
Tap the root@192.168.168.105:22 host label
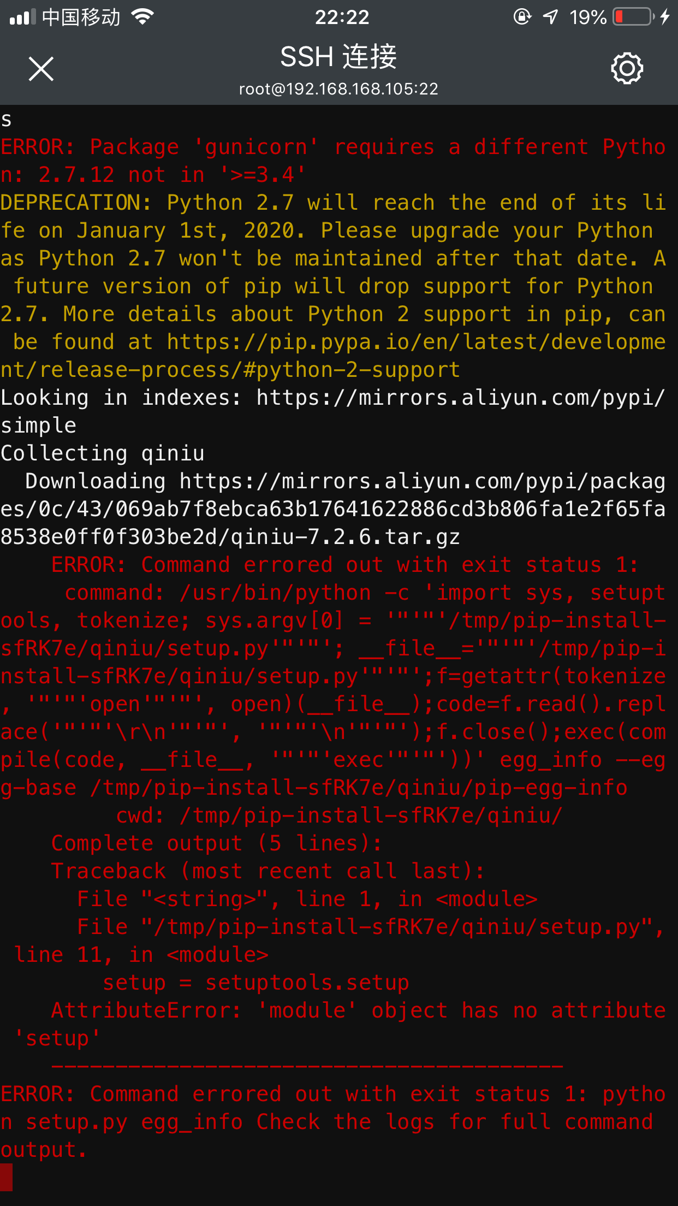pyautogui.click(x=338, y=89)
